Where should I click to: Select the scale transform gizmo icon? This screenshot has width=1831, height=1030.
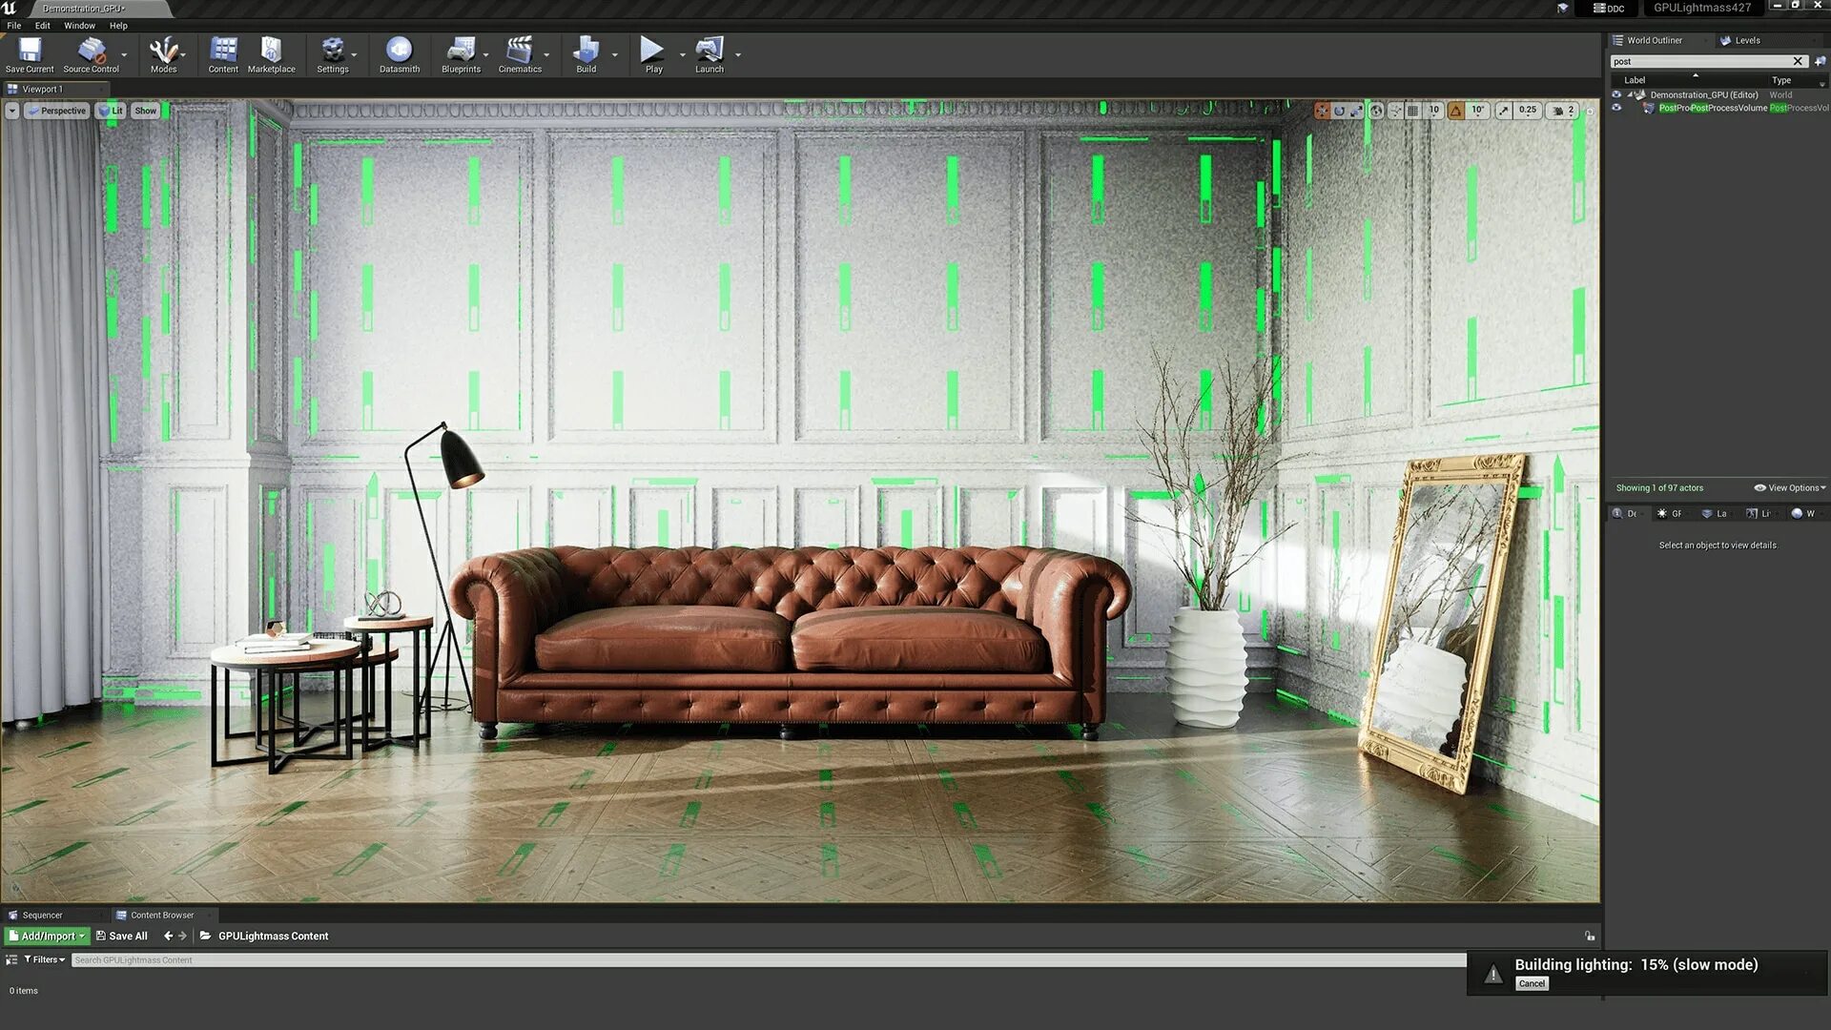tap(1356, 111)
